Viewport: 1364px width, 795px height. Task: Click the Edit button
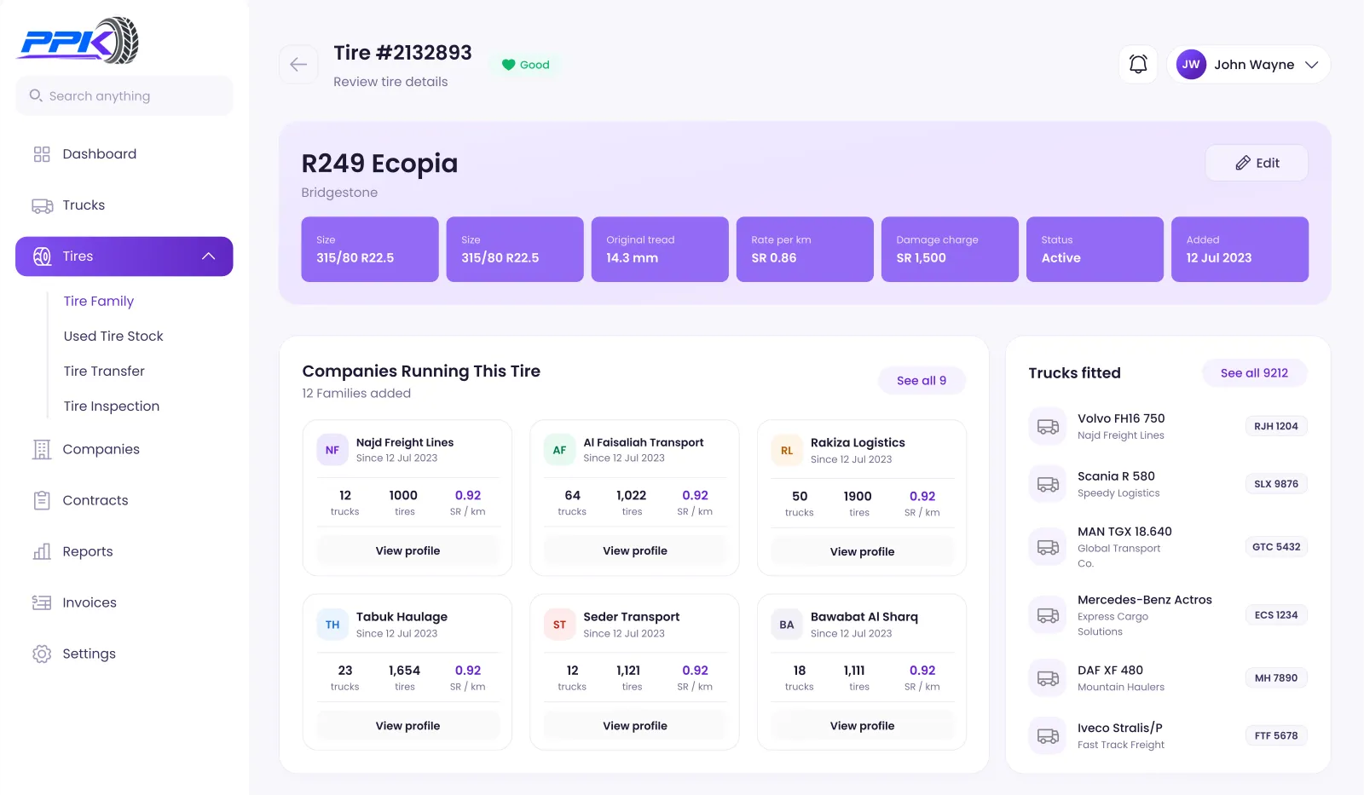coord(1257,163)
